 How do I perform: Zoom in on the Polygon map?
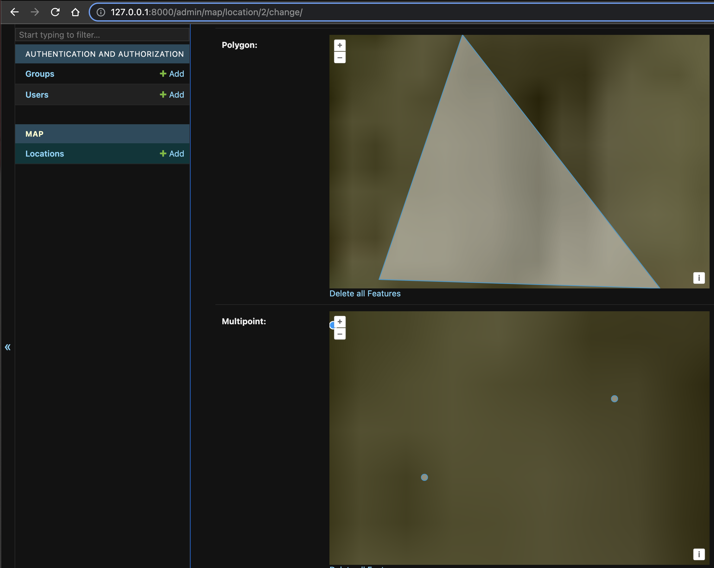tap(340, 45)
